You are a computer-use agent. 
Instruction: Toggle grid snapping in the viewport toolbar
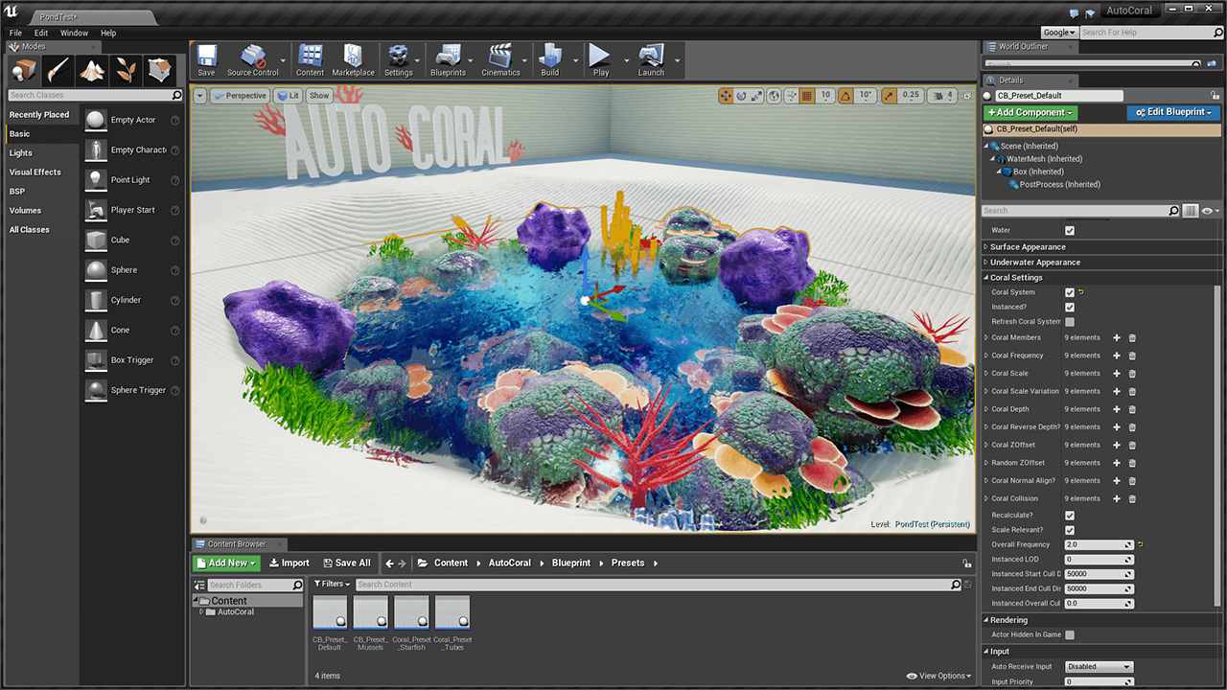click(x=806, y=96)
